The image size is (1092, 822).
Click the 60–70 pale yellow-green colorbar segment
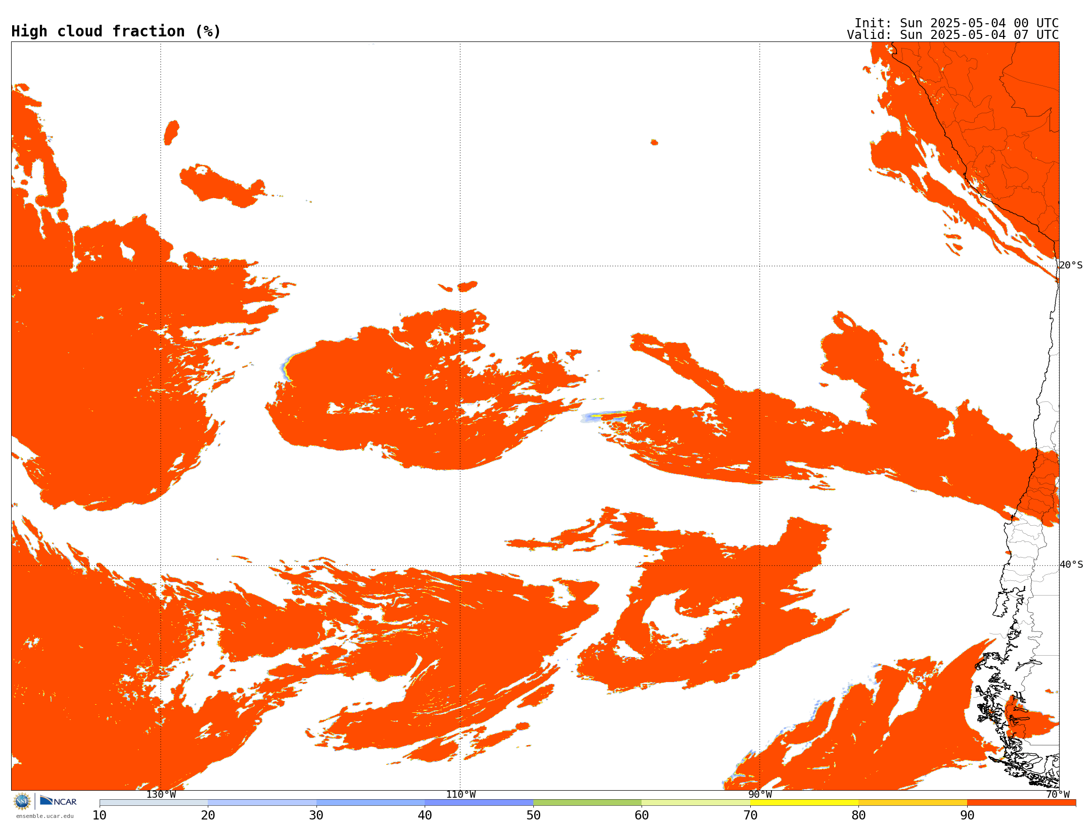click(696, 803)
